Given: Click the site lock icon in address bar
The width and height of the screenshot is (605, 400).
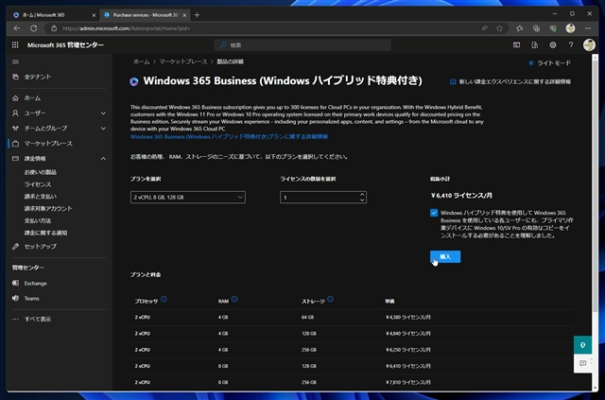Looking at the screenshot, I should (x=54, y=28).
